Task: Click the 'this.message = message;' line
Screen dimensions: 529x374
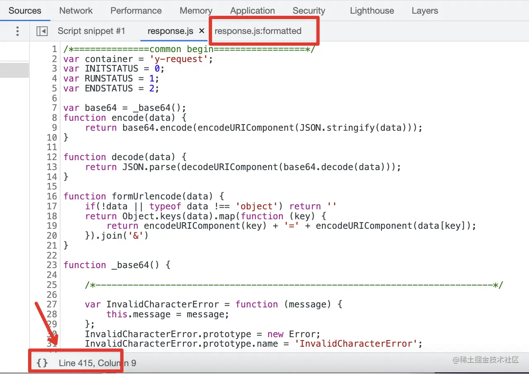Action: [x=167, y=314]
